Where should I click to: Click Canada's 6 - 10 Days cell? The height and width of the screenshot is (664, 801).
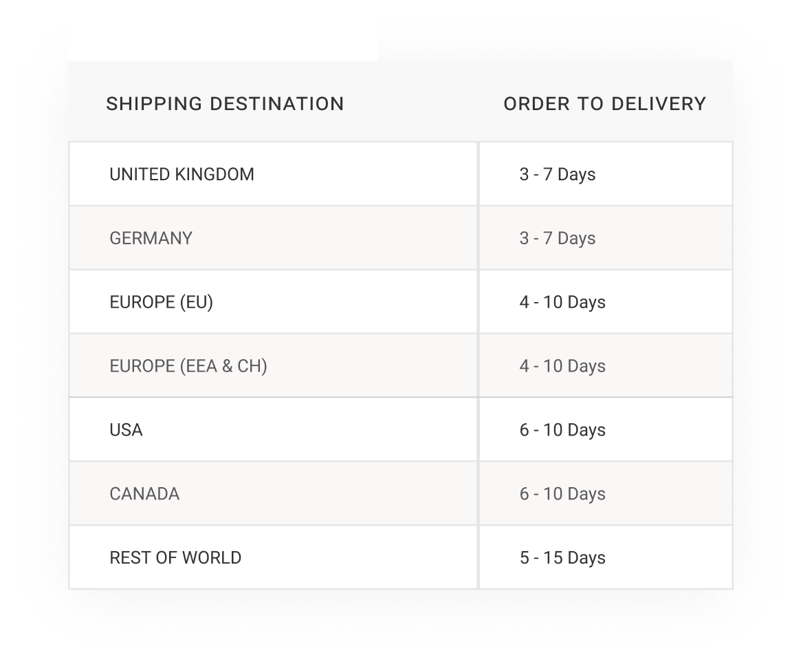point(606,494)
